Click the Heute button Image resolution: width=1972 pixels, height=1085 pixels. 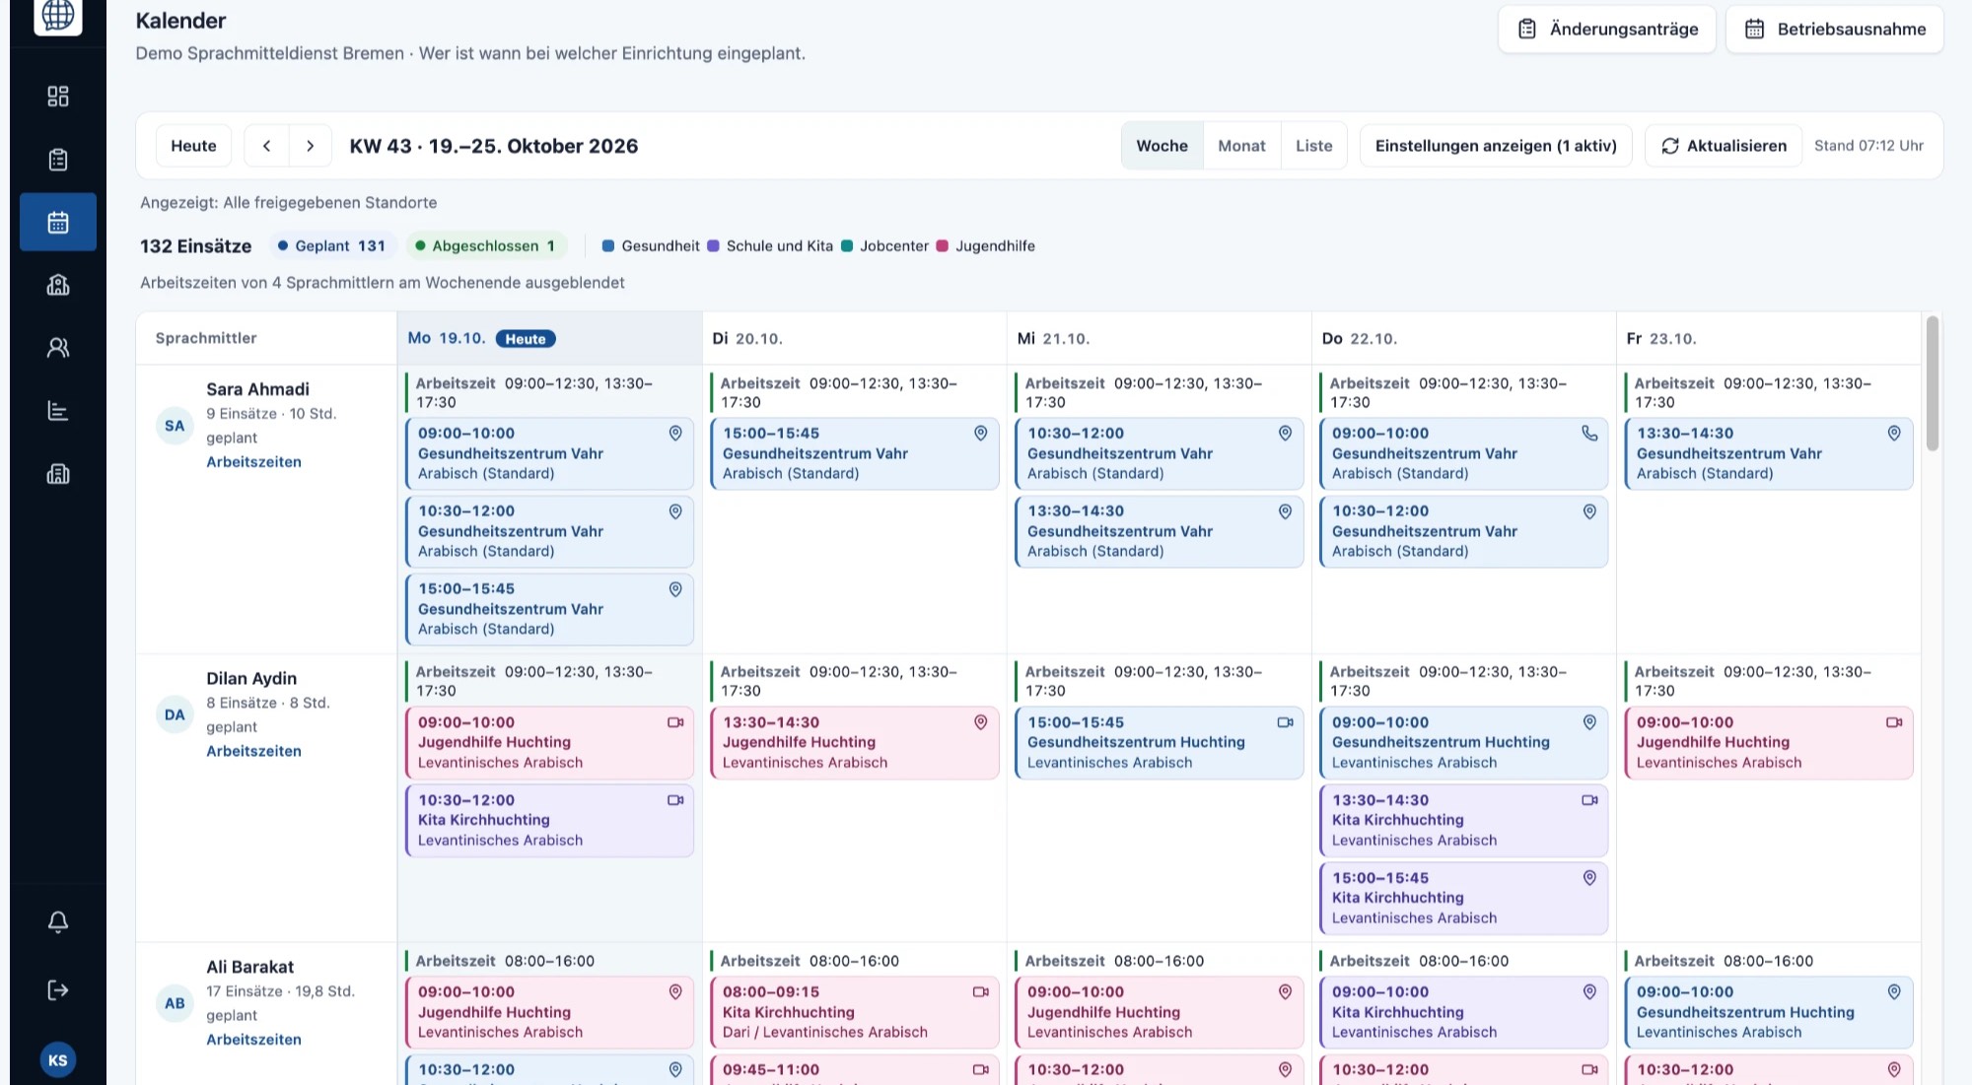193,146
